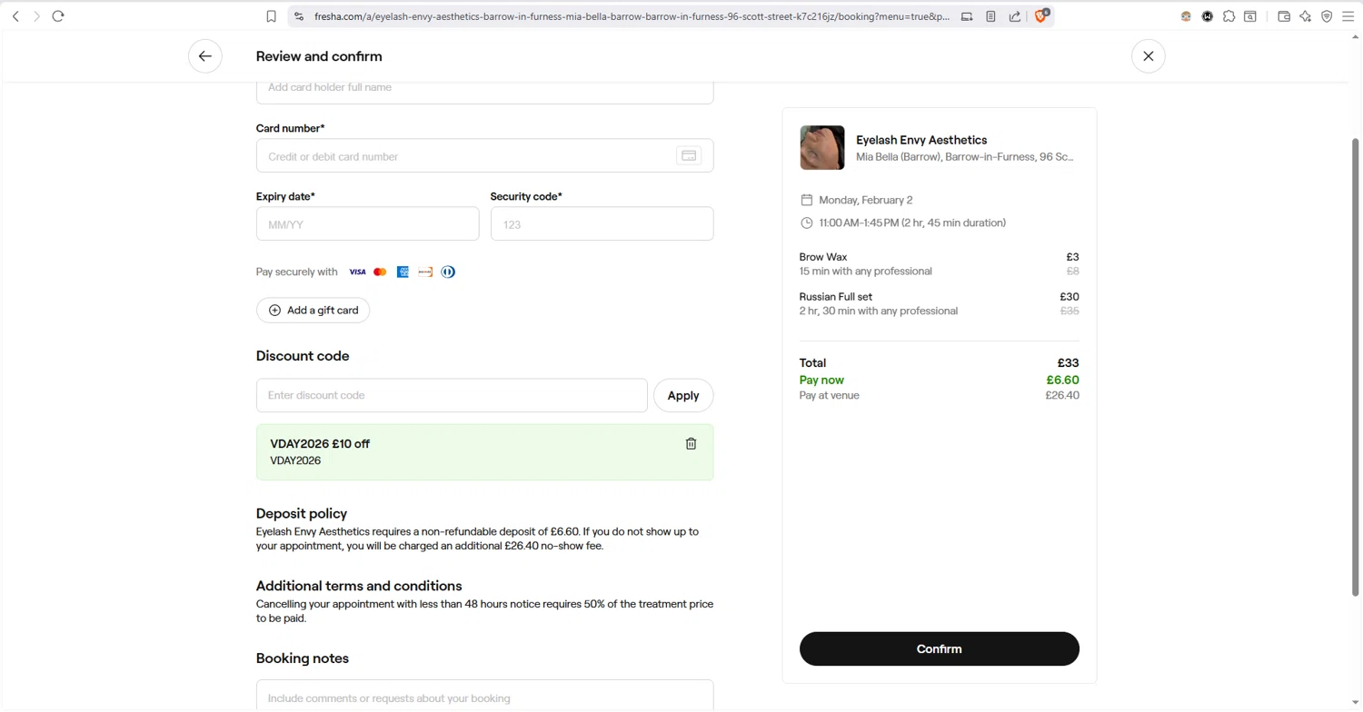Click the Discover card logo

point(425,272)
